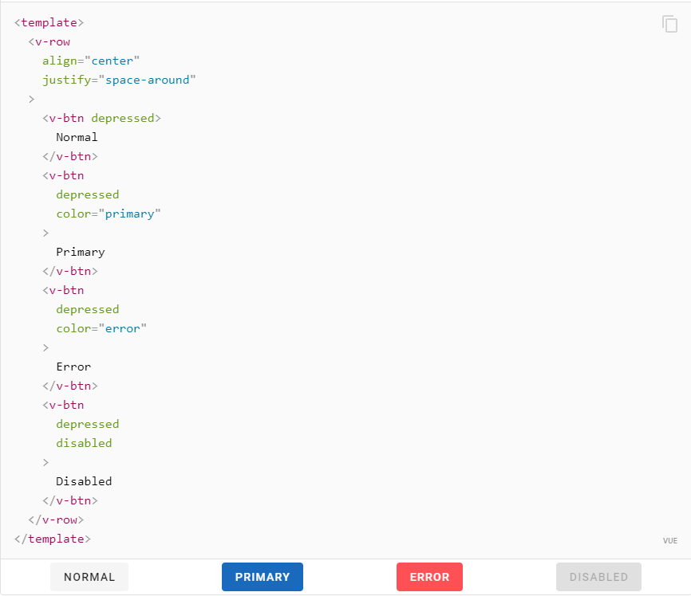The width and height of the screenshot is (691, 596).
Task: Click the greyed-out DISABLED button
Action: point(598,577)
